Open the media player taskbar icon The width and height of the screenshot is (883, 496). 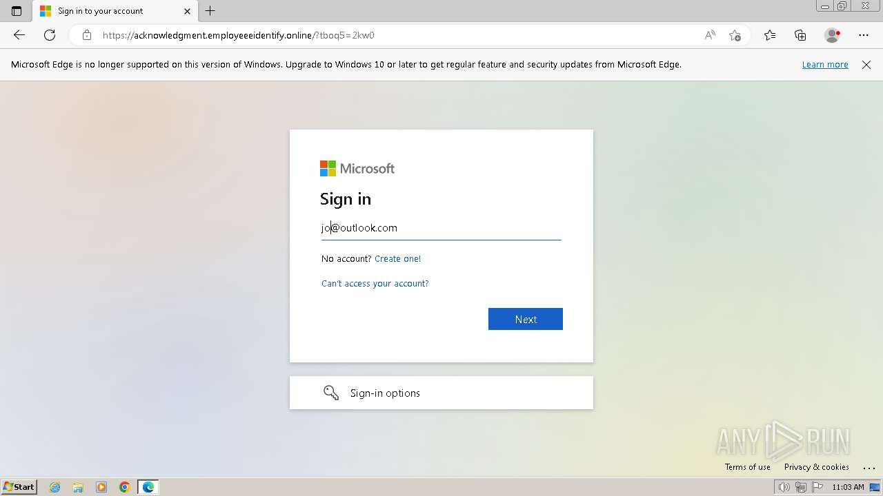pos(101,487)
